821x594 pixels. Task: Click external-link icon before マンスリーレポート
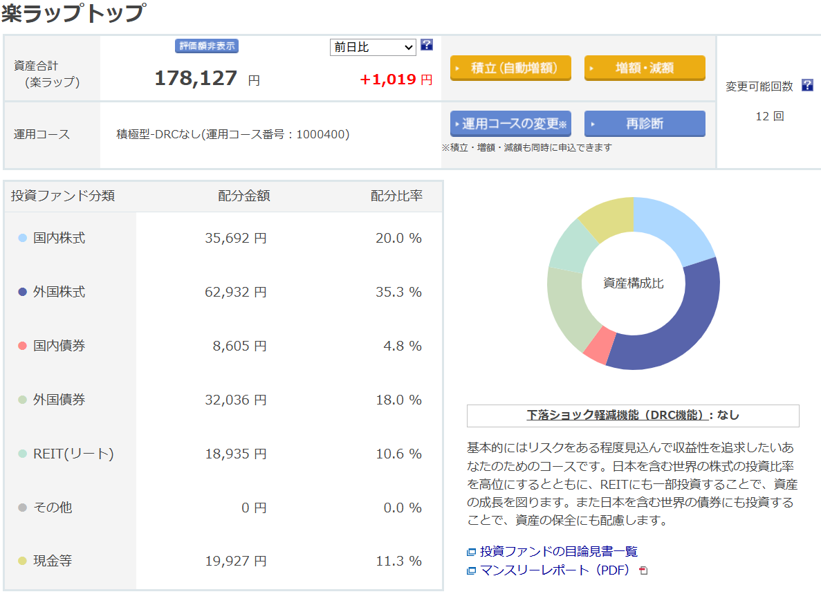tap(471, 570)
